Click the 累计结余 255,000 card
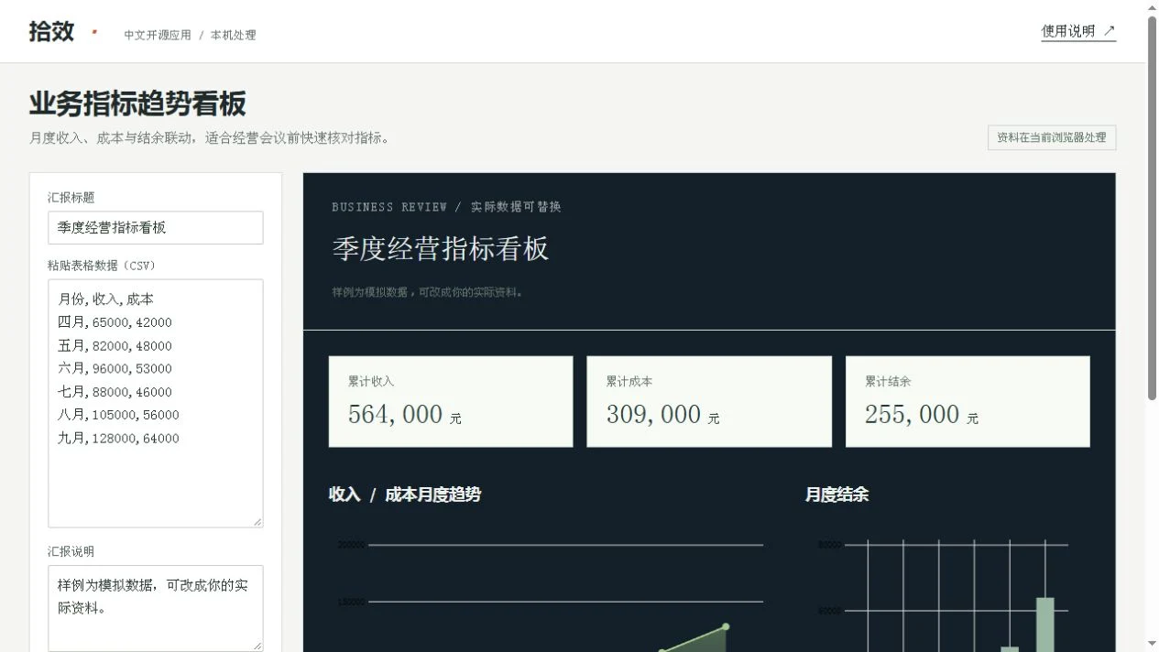Screen dimensions: 1159x652 point(968,402)
